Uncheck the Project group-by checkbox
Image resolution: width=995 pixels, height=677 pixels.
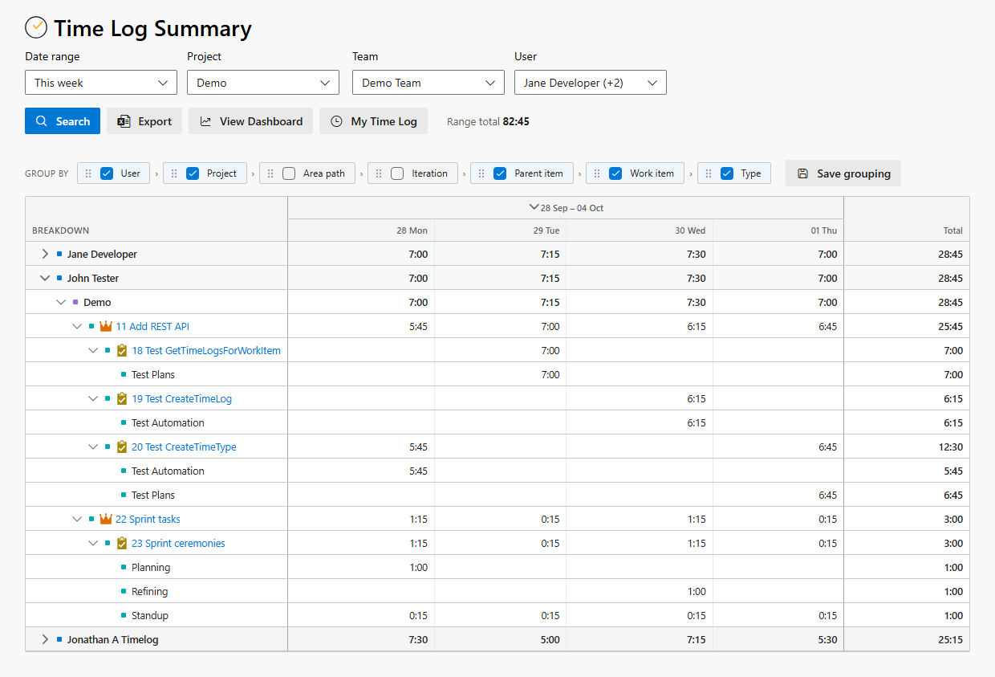click(x=193, y=173)
